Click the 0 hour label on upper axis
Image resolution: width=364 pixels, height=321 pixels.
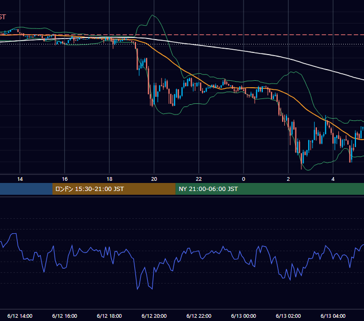(244, 179)
